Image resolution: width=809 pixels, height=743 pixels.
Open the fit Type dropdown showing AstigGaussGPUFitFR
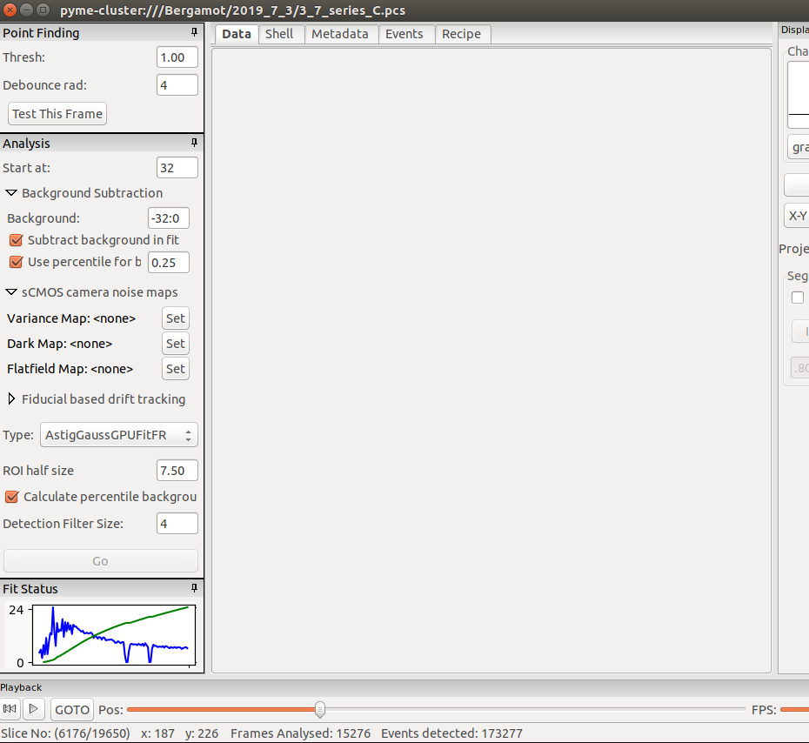pyautogui.click(x=118, y=434)
